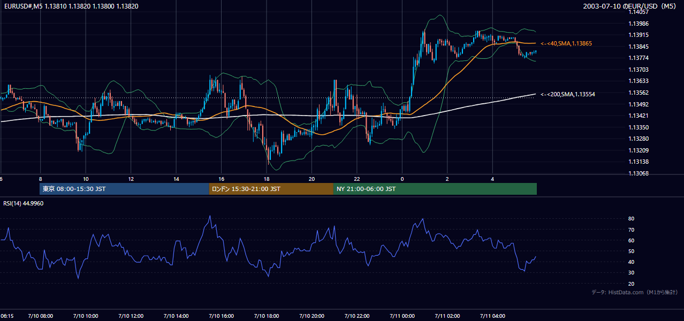Viewport: 684px width, 321px height.
Task: Click the RSI 20 level label
Action: [631, 284]
